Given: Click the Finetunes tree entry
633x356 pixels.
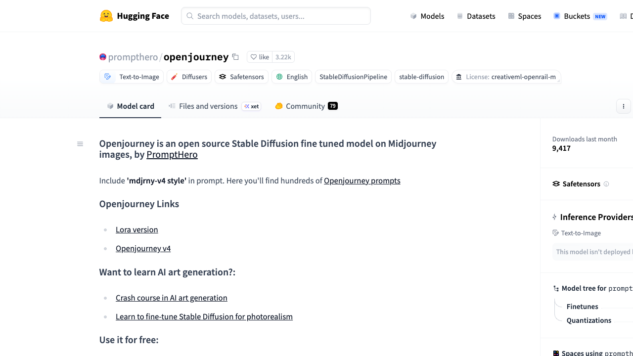Looking at the screenshot, I should click(x=583, y=307).
